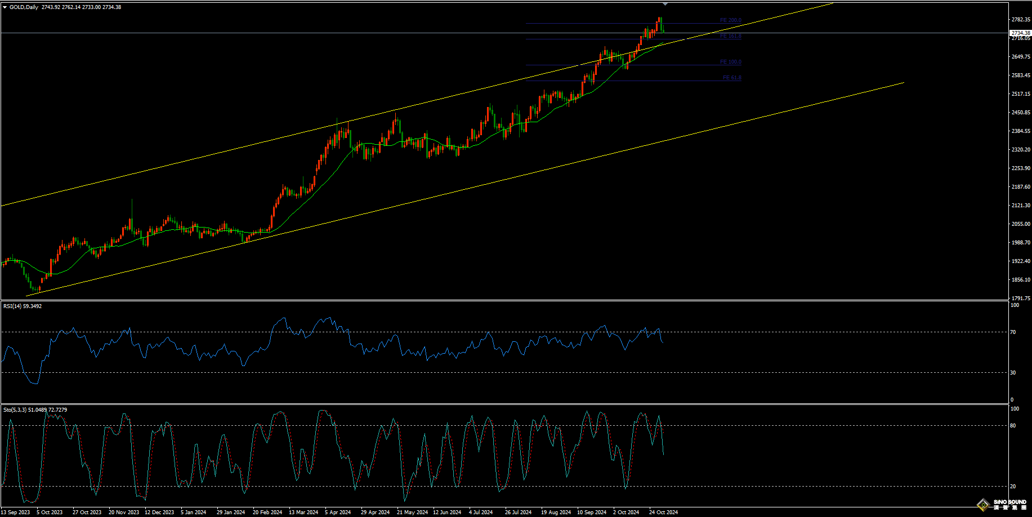Click the 2517.15 price axis value
This screenshot has height=517, width=1032.
(1021, 94)
